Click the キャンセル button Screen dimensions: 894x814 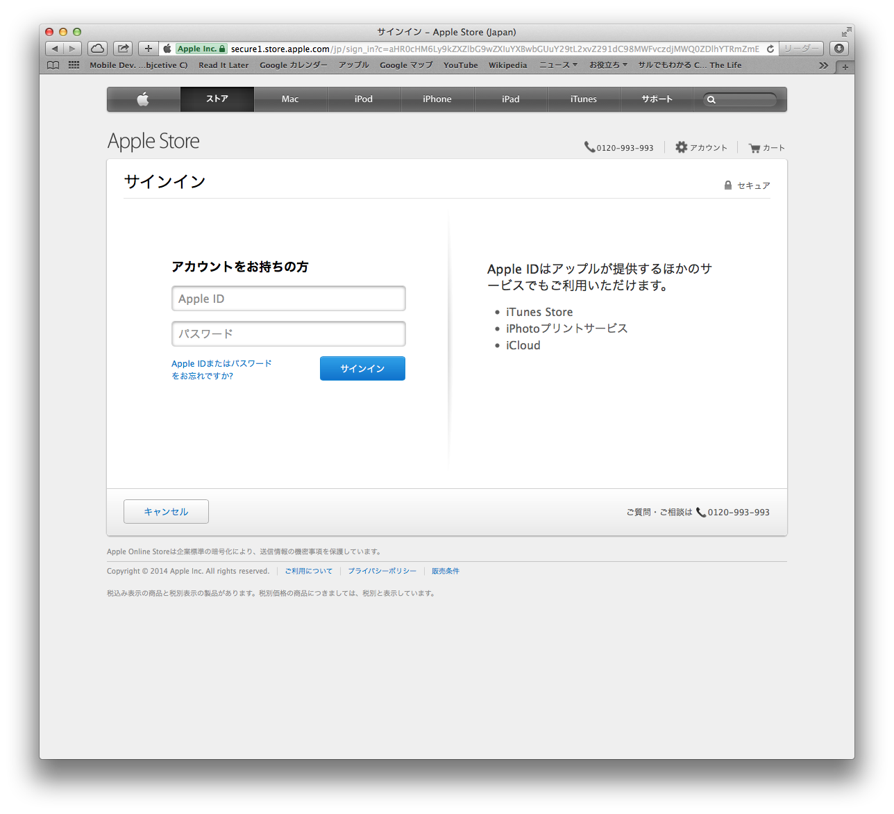coord(166,512)
